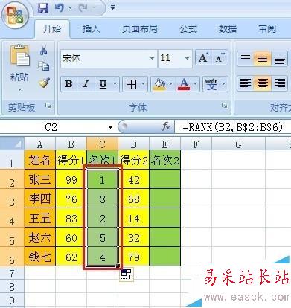Select the cell containing 王五
This screenshot has width=291, height=308.
pos(39,218)
